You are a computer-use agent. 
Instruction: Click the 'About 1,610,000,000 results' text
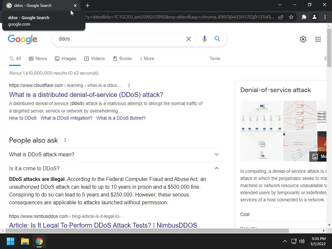click(x=54, y=73)
